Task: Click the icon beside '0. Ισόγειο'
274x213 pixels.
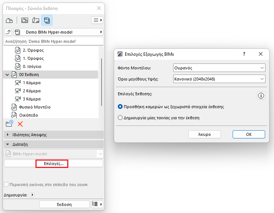Action: click(17, 66)
